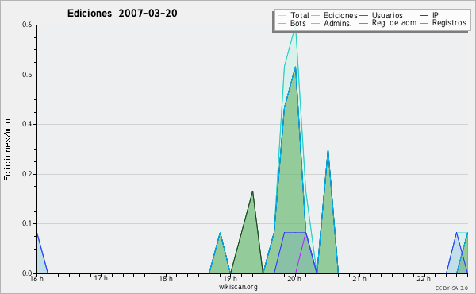Click the Admins. legend label
The image size is (476, 294).
point(338,23)
